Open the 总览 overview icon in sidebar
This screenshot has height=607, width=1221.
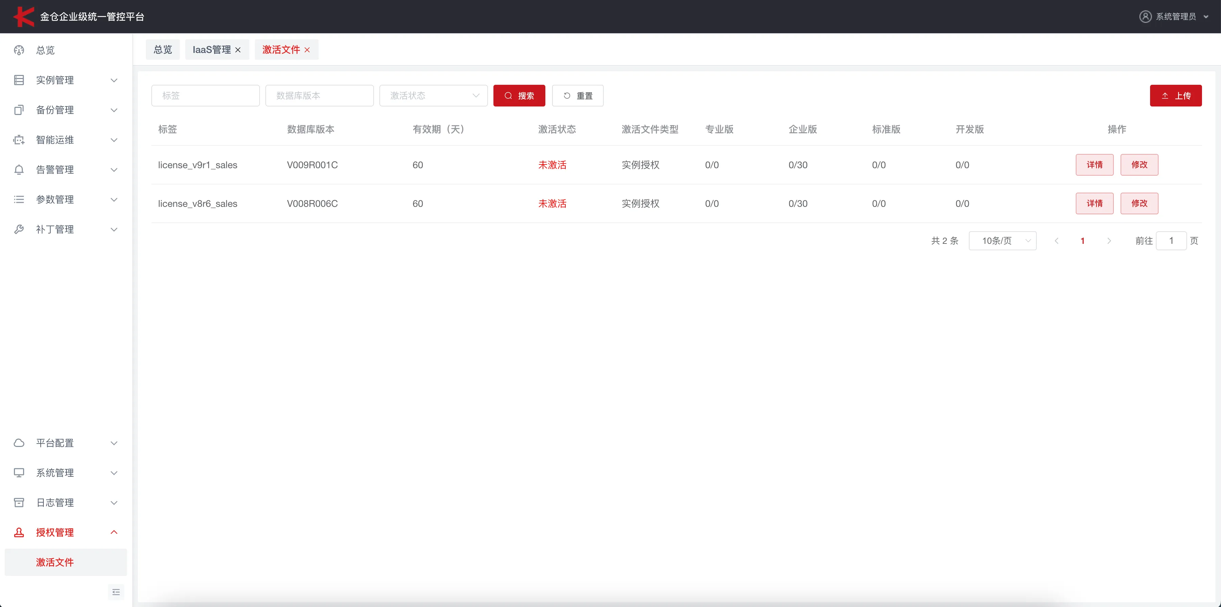(x=19, y=50)
